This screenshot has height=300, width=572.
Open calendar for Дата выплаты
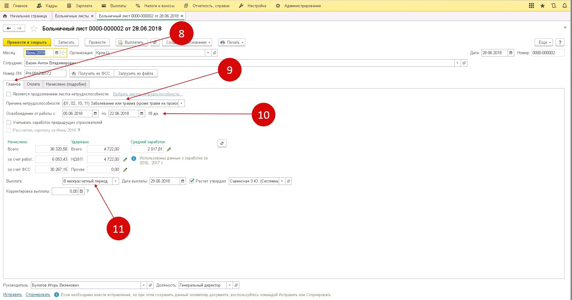[182, 181]
